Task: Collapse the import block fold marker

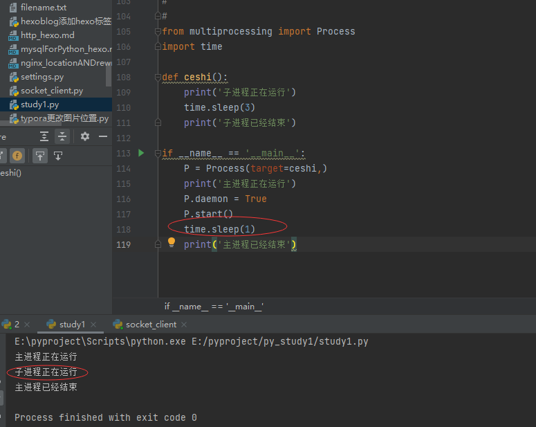Action: click(x=158, y=31)
